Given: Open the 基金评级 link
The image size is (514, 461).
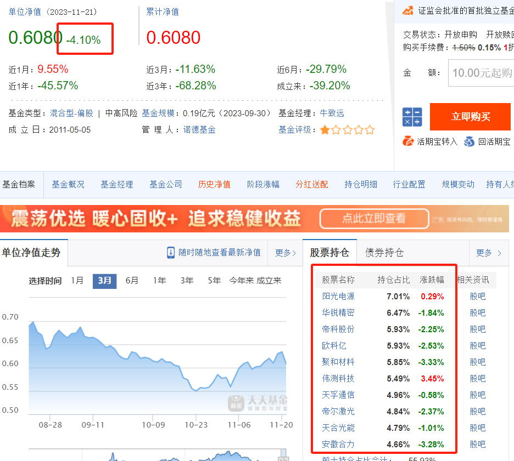Looking at the screenshot, I should coord(295,129).
